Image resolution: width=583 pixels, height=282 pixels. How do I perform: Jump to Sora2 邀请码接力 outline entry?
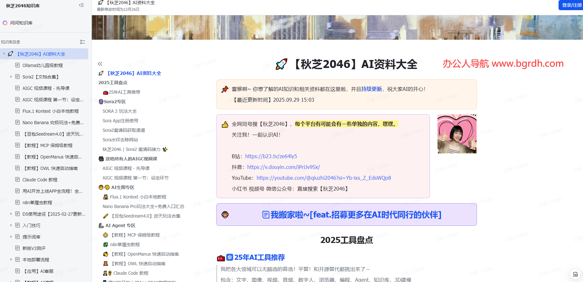(135, 149)
